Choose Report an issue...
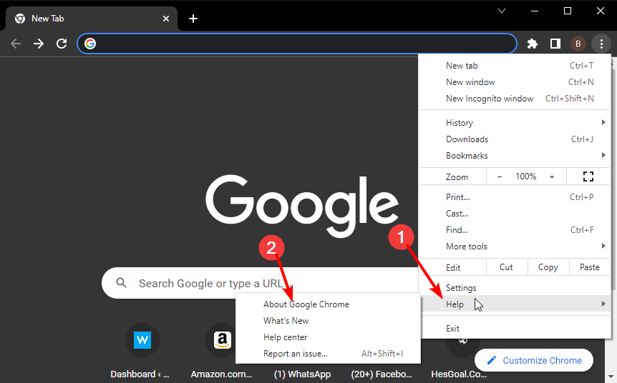 pyautogui.click(x=328, y=354)
